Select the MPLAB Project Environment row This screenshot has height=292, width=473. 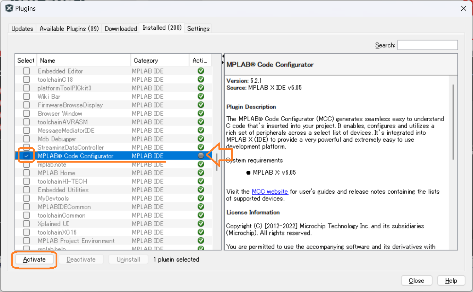click(x=113, y=241)
